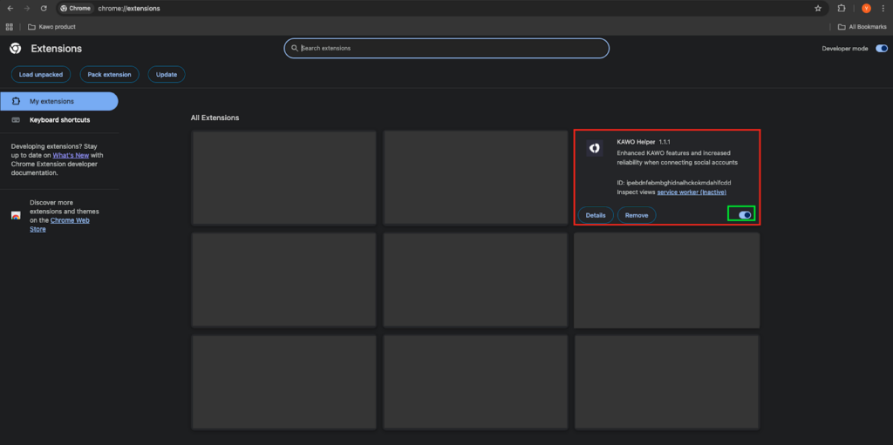893x445 pixels.
Task: Open the apps grid in bookmarks bar
Action: (x=10, y=27)
